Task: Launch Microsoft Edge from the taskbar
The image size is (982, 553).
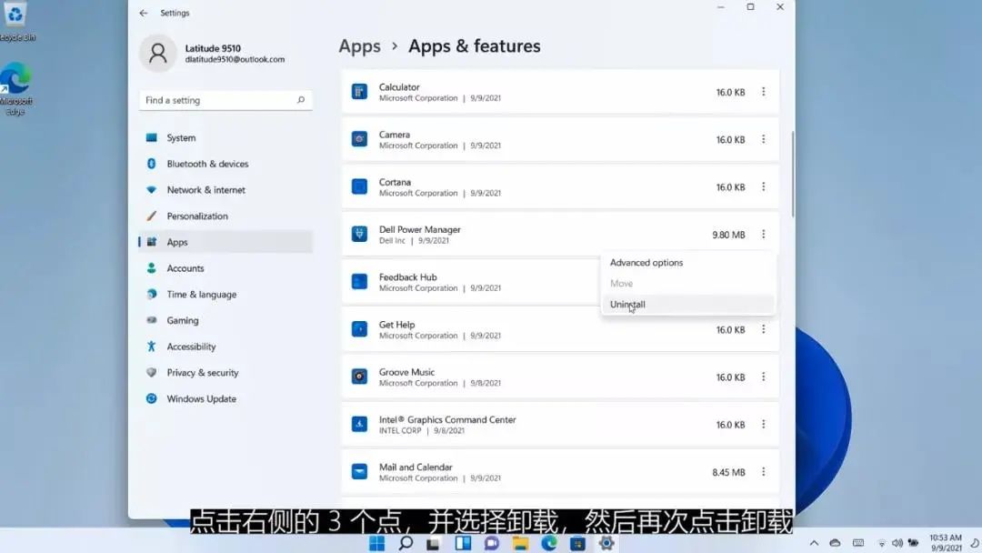Action: tap(549, 543)
